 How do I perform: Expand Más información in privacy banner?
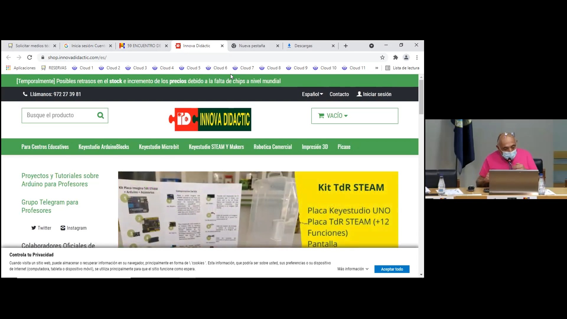pyautogui.click(x=353, y=269)
